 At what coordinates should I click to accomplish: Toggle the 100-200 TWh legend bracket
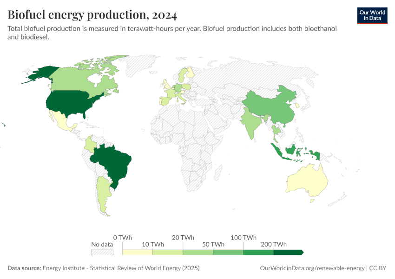pyautogui.click(x=258, y=252)
